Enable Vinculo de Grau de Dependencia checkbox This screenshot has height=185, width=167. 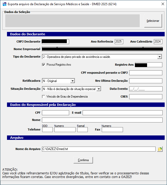(x=43, y=97)
